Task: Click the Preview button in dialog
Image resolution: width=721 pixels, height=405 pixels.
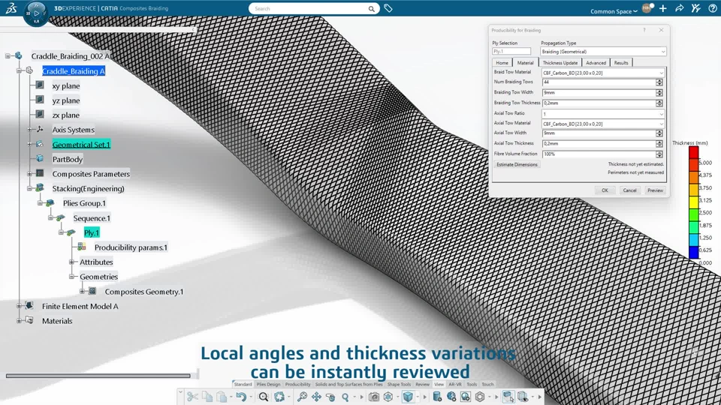Action: tap(655, 190)
